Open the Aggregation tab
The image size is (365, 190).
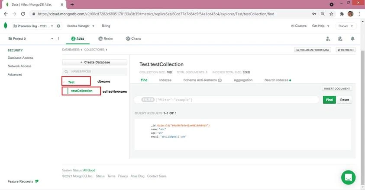(243, 80)
